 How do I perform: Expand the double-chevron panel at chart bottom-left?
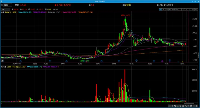2,61
